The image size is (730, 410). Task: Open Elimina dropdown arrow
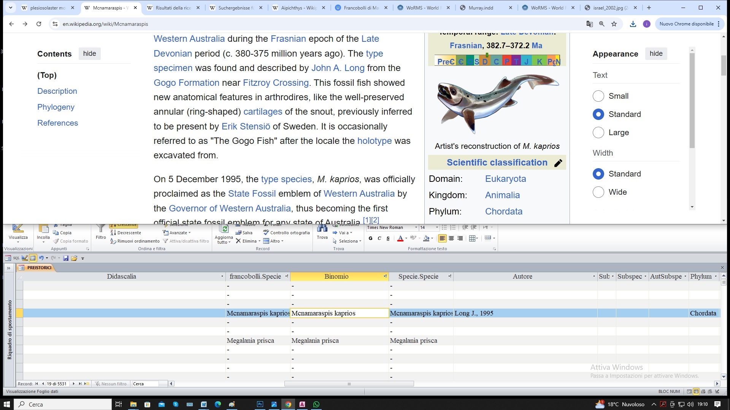[x=259, y=241]
